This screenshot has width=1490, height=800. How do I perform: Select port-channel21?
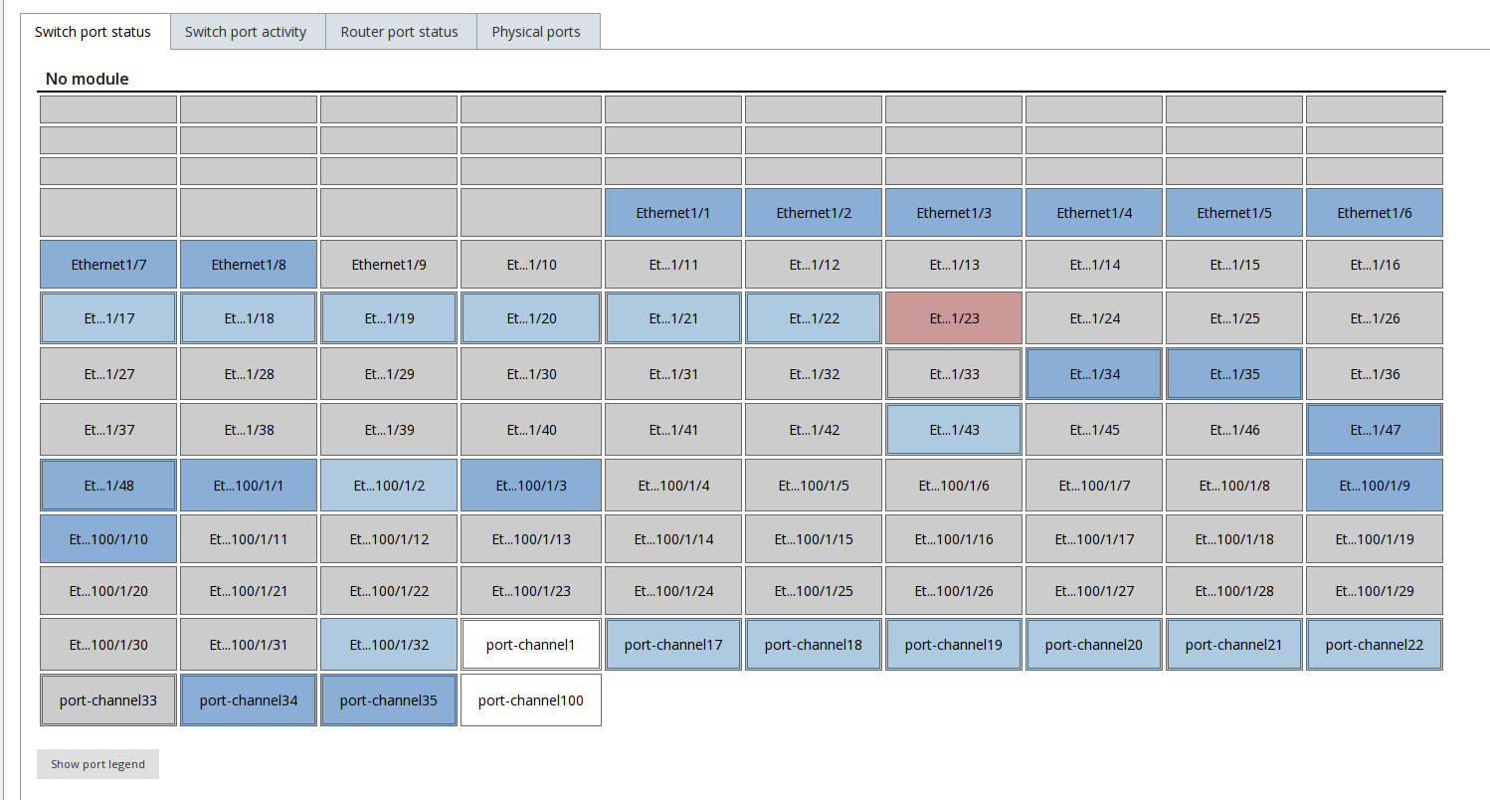click(x=1234, y=645)
